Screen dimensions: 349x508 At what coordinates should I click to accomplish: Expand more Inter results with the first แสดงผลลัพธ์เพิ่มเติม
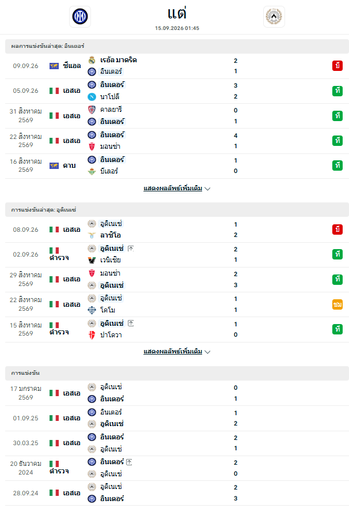coord(173,188)
